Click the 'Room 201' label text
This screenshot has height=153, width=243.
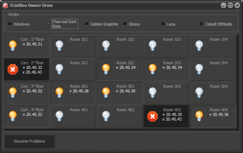[79, 63]
